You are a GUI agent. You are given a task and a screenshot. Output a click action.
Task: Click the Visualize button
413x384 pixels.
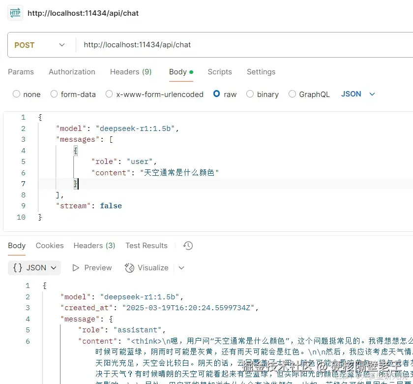(147, 268)
